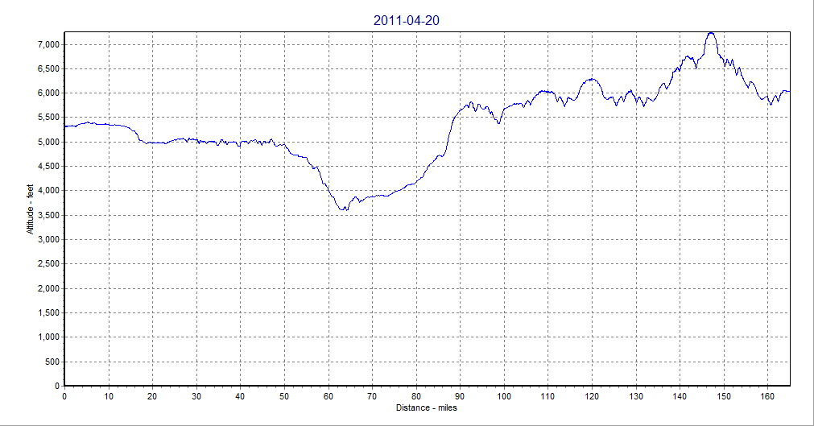The width and height of the screenshot is (814, 426).
Task: Click the 0 on the altitude axis
Action: [57, 386]
